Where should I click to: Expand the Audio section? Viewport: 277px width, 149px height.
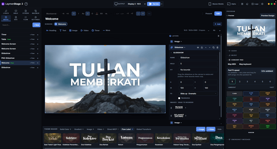233,51
